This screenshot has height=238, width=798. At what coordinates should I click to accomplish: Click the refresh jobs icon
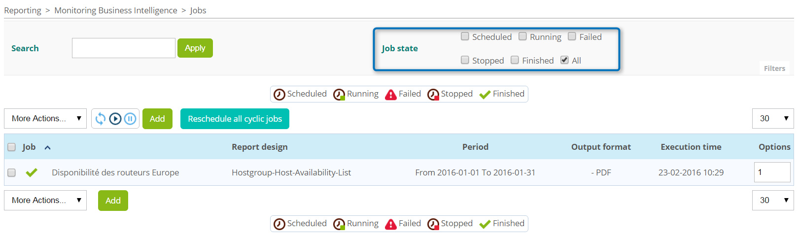(x=101, y=119)
